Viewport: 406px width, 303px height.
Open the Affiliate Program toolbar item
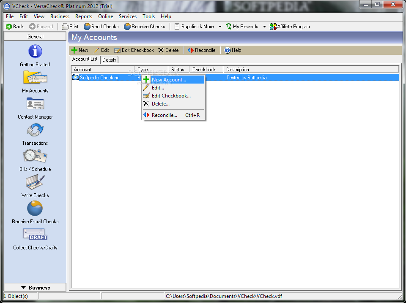(290, 26)
